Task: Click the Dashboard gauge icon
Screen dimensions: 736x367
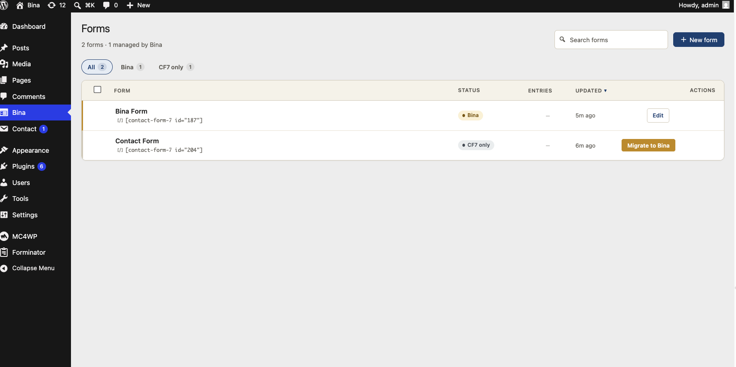Action: (x=4, y=26)
